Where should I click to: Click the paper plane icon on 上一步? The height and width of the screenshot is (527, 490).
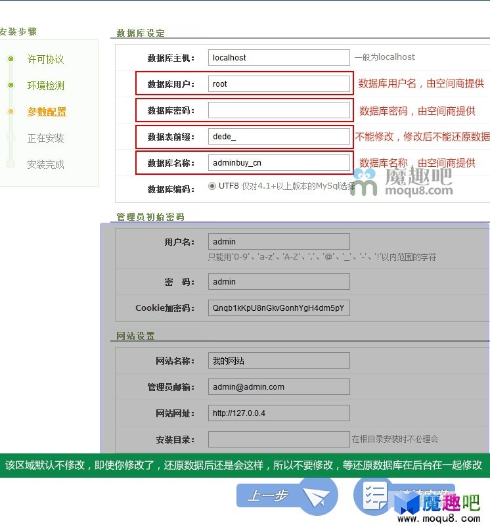(316, 497)
